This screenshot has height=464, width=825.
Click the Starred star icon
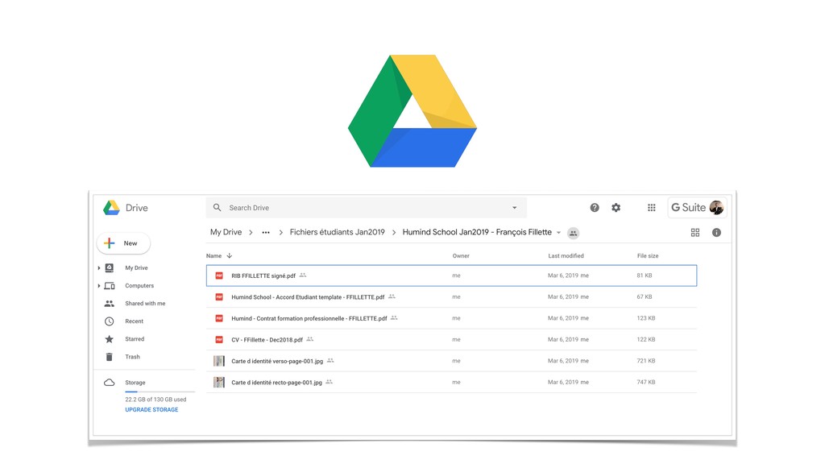point(110,339)
